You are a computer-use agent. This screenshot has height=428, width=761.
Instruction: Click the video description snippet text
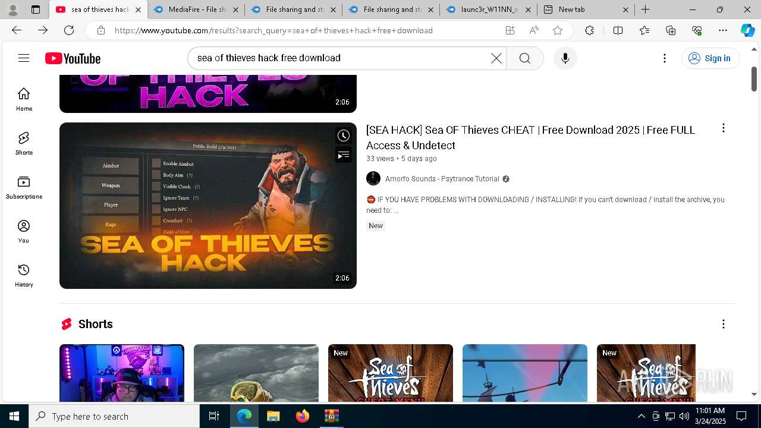(x=545, y=204)
